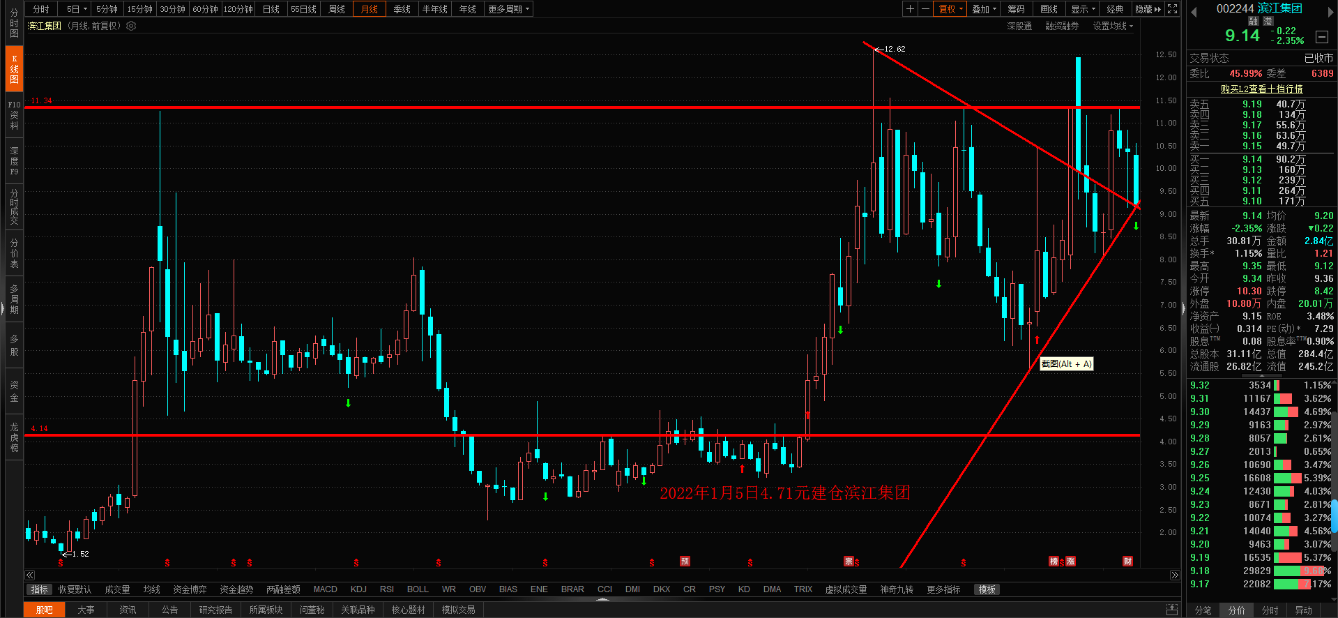Image resolution: width=1338 pixels, height=618 pixels.
Task: Collapse the quote panel with minus box
Action: [x=1321, y=36]
